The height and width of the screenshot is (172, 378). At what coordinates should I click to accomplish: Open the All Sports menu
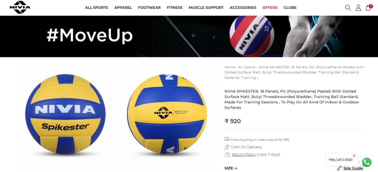(97, 8)
